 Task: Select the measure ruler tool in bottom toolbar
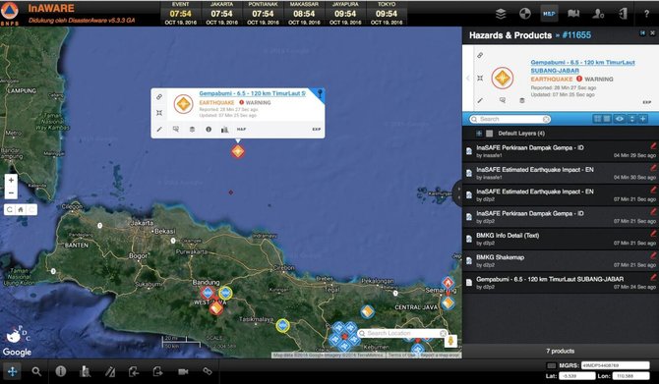[x=110, y=371]
